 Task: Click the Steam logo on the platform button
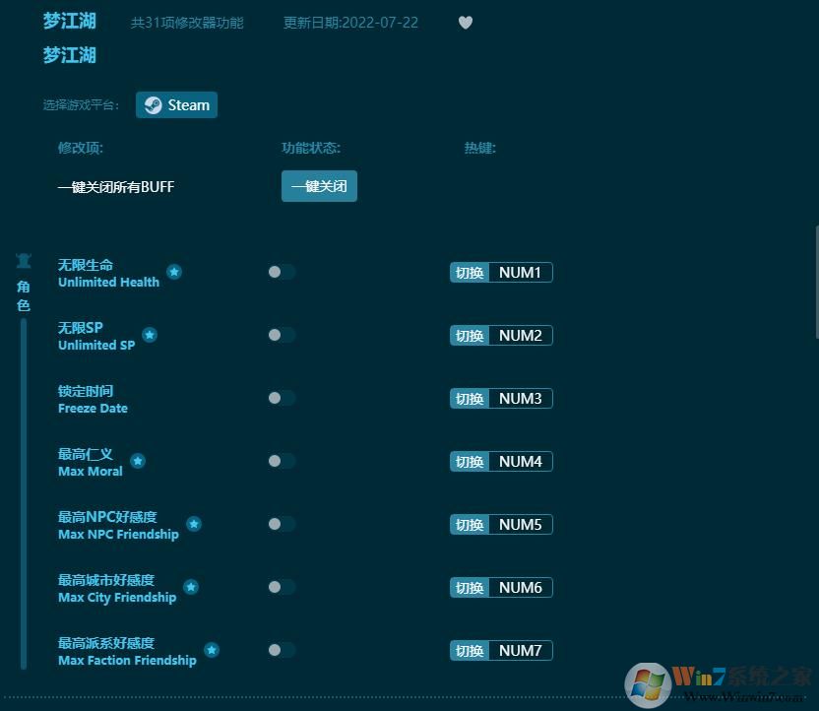(x=154, y=104)
